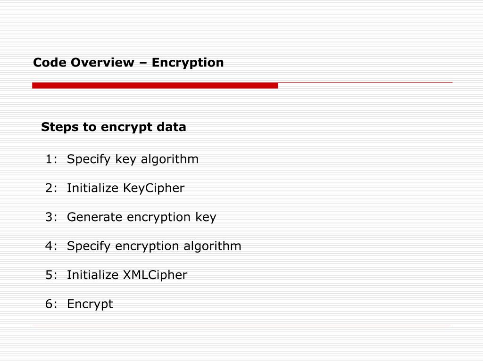The image size is (483, 362).
Task: Click the word "Encryption" in the slide title
Action: pyautogui.click(x=188, y=63)
